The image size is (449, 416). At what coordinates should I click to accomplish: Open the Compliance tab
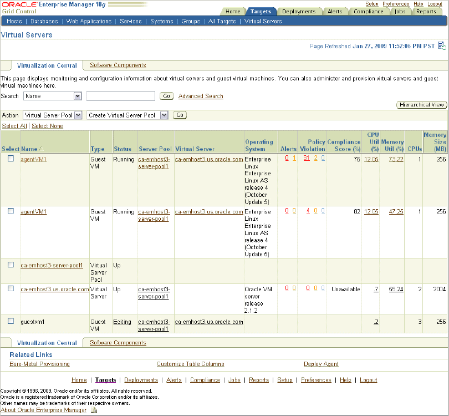point(369,11)
